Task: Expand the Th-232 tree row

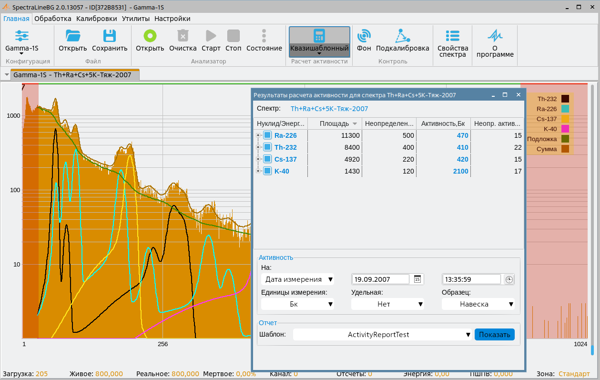Action: (x=258, y=147)
